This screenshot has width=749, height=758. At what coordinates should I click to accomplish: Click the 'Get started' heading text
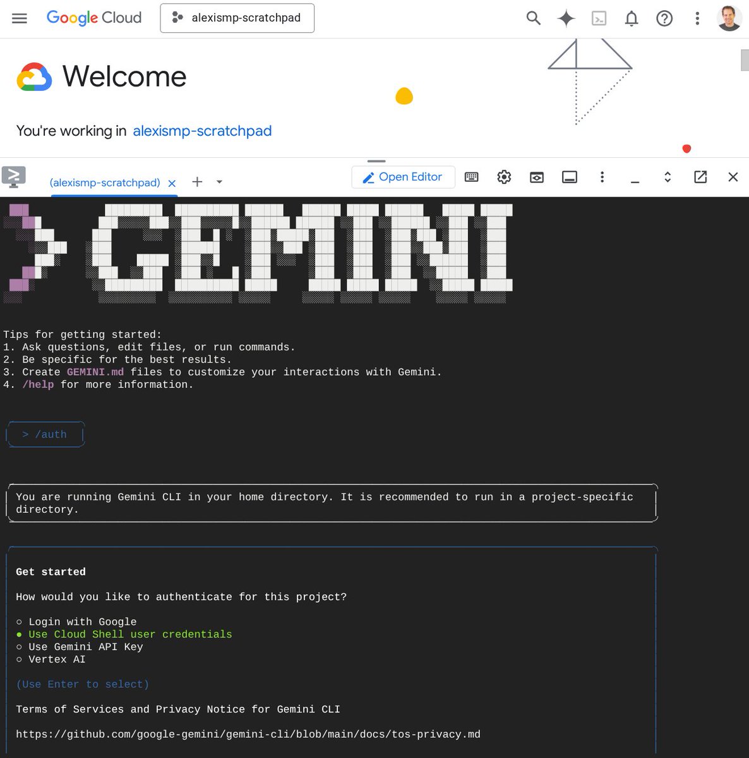[51, 572]
